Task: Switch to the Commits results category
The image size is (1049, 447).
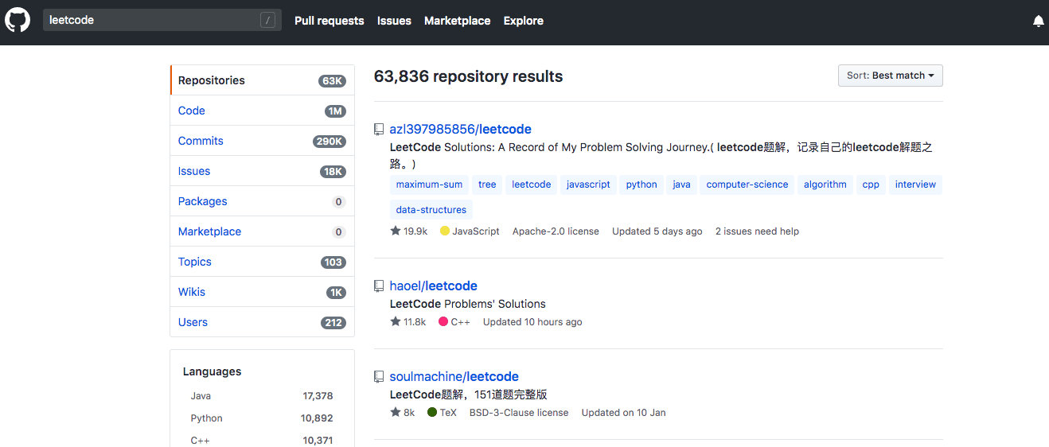Action: tap(262, 141)
